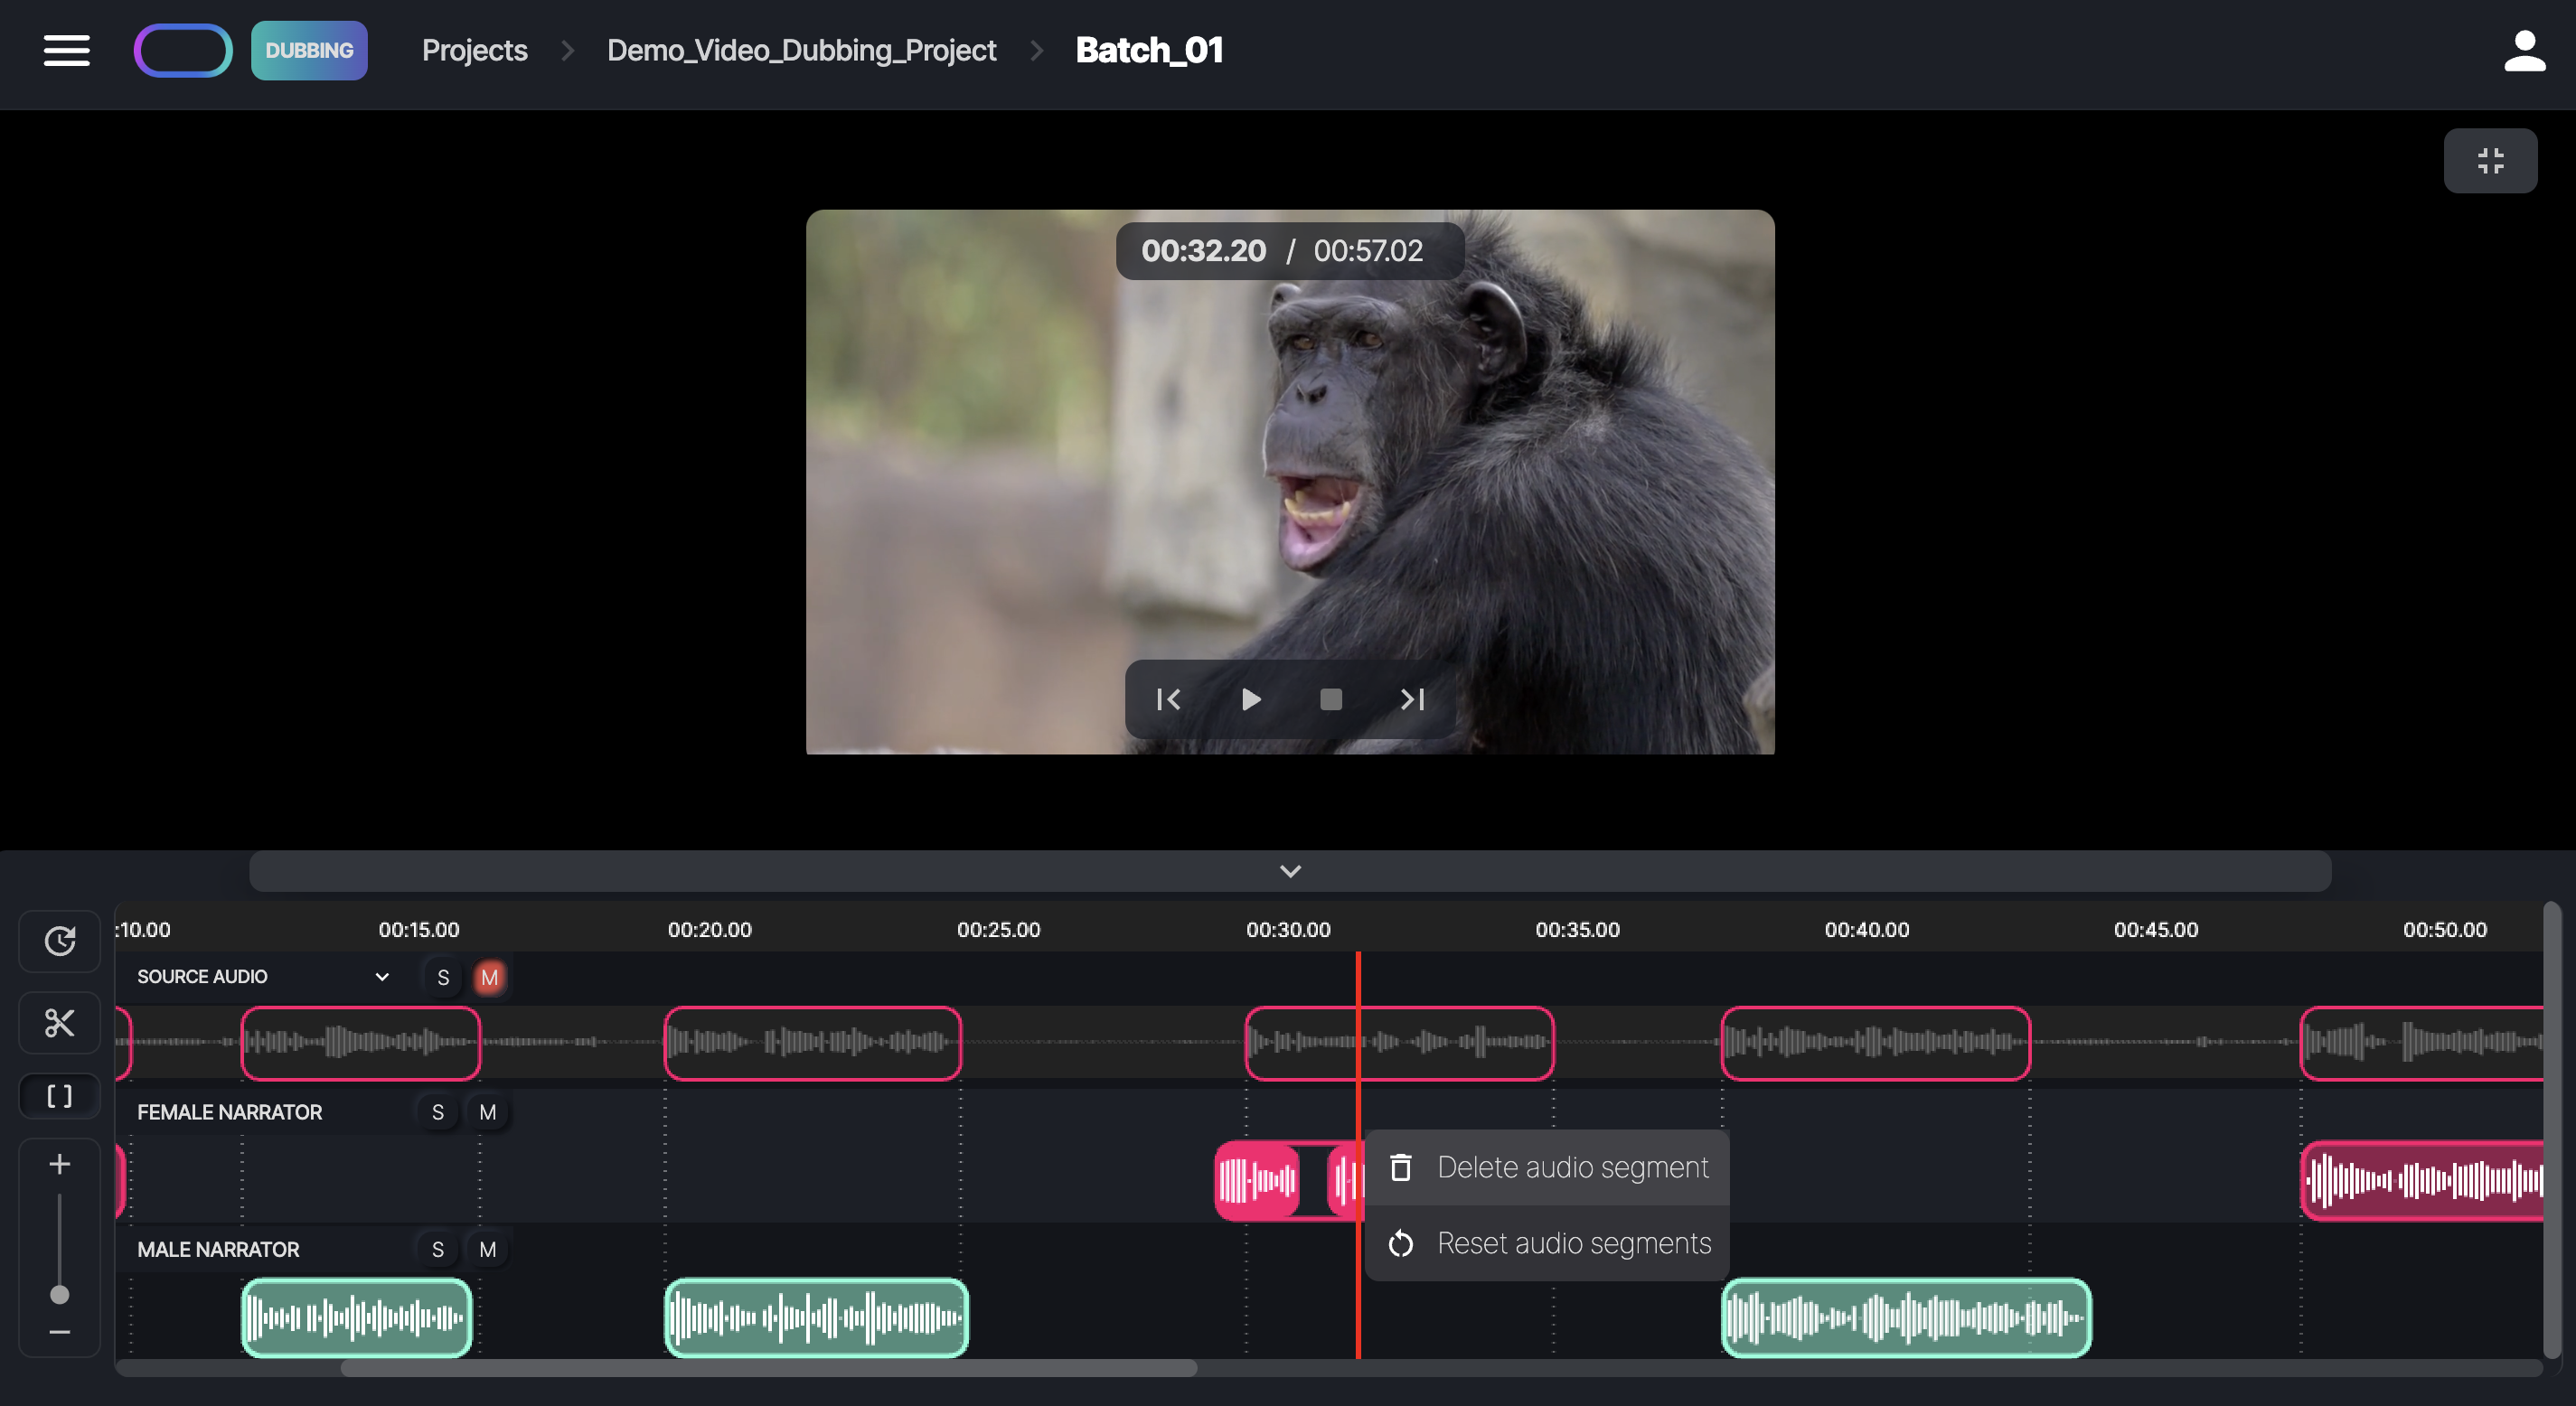Exit fullscreen with the collapse icon
The width and height of the screenshot is (2576, 1406).
coord(2489,160)
